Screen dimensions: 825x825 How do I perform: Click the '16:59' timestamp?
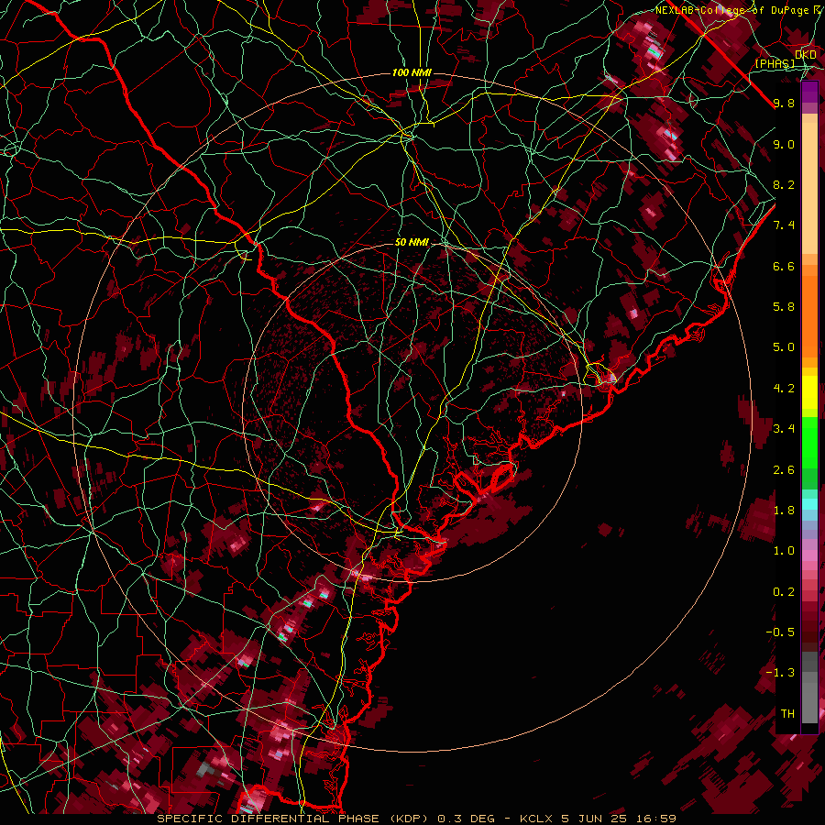click(655, 819)
